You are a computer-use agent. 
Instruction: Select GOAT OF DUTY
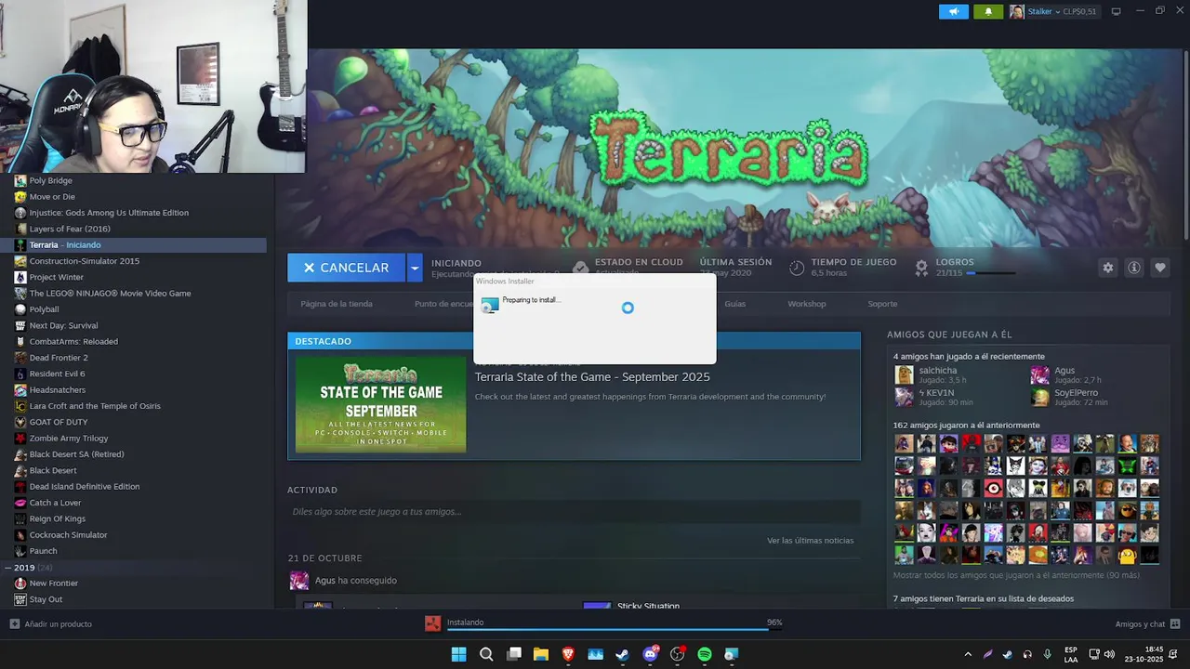(x=59, y=422)
